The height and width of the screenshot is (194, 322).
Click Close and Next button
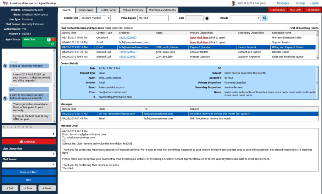29,172
